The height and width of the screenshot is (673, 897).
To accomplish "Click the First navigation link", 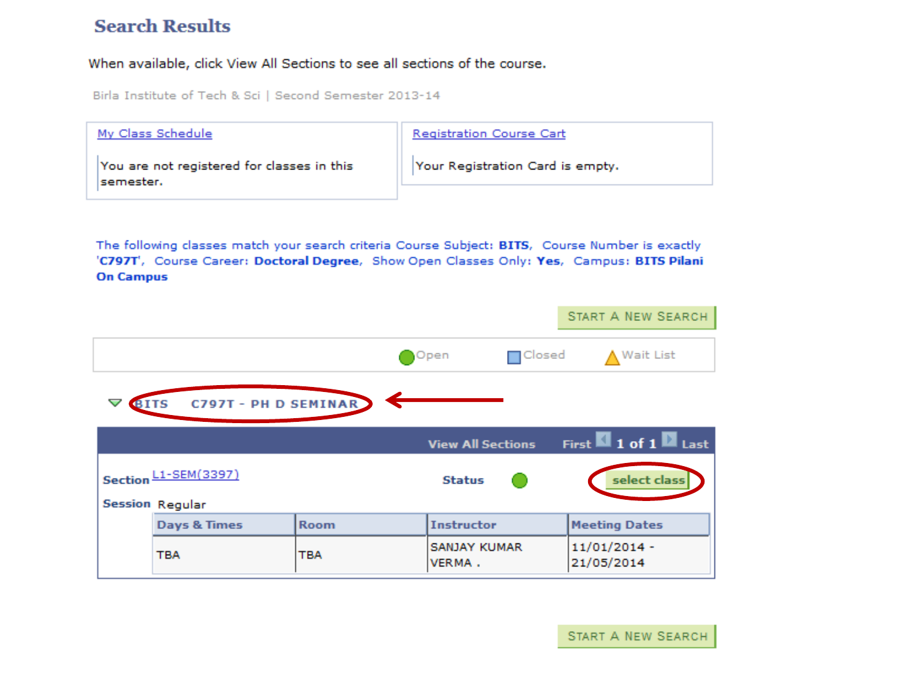I will [576, 444].
